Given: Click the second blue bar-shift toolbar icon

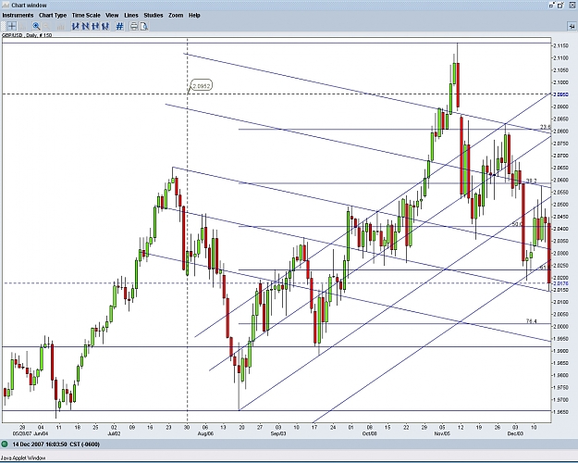Looking at the screenshot, I should pos(85,26).
